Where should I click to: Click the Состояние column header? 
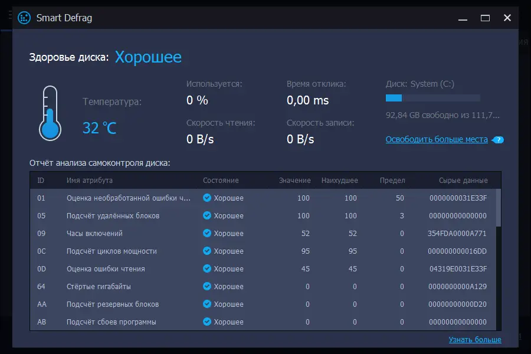[x=221, y=181]
